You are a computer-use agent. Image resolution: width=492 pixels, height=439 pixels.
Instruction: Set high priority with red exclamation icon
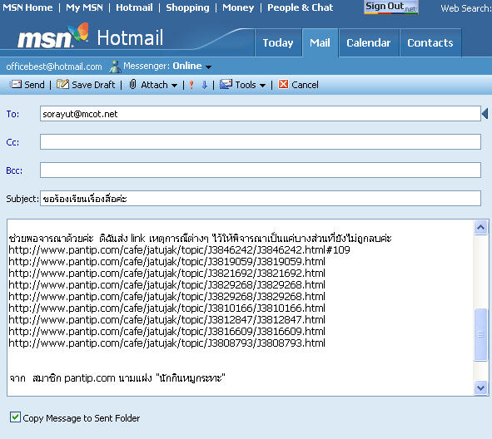(191, 85)
